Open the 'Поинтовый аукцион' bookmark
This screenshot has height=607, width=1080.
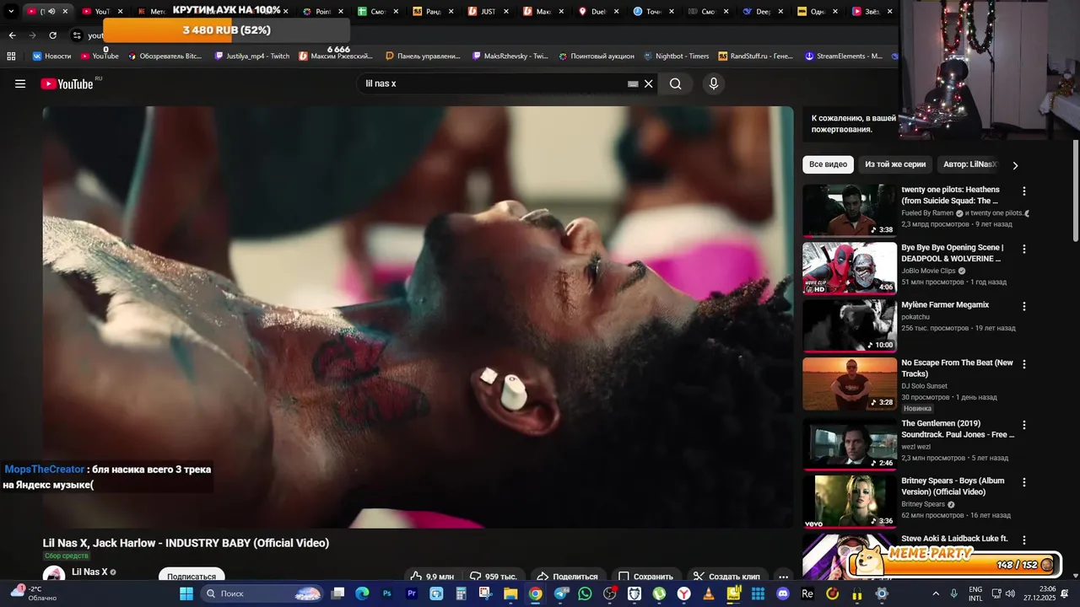(x=596, y=56)
